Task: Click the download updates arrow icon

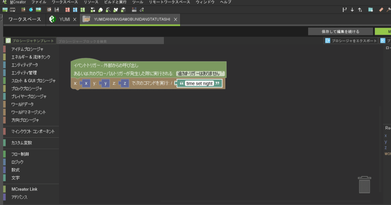Action: pyautogui.click(x=352, y=10)
